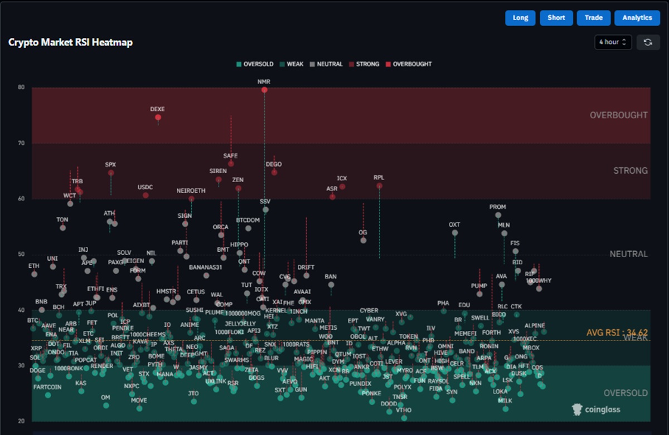Click the Short button

pyautogui.click(x=556, y=18)
